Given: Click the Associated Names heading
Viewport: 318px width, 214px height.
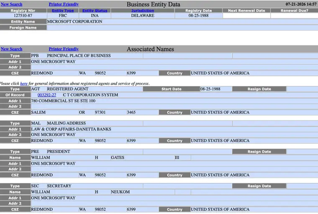Looking at the screenshot, I should click(150, 49).
